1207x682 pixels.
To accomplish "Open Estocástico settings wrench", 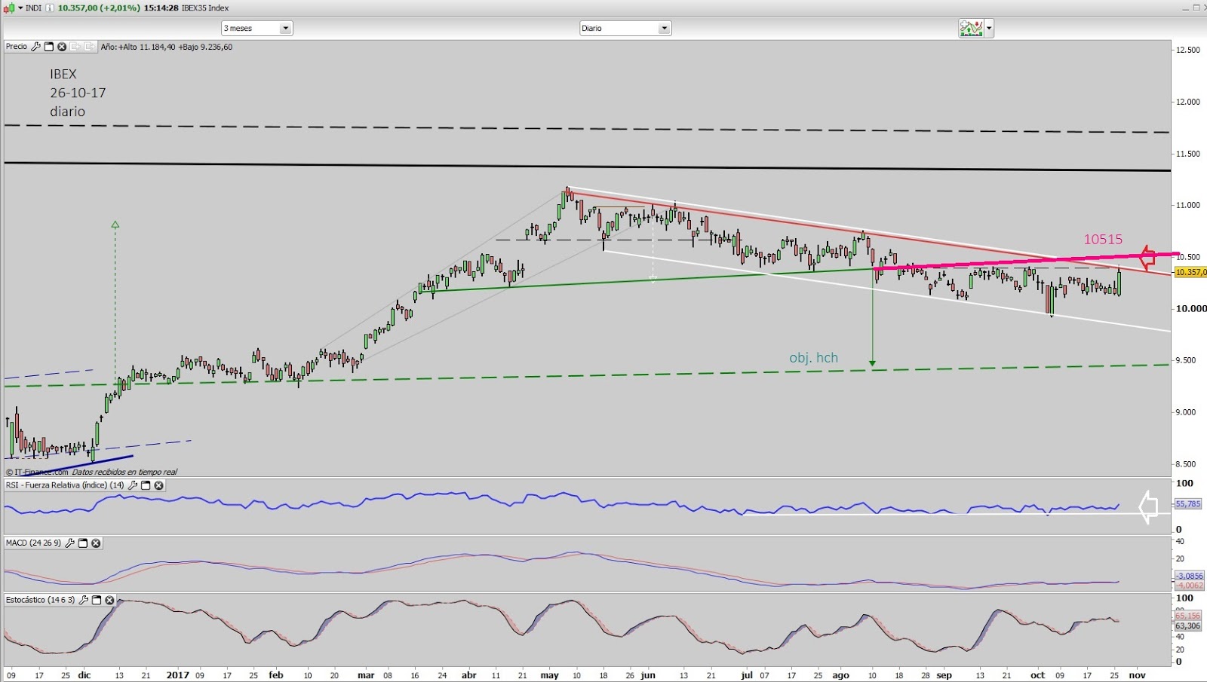I will pyautogui.click(x=84, y=600).
